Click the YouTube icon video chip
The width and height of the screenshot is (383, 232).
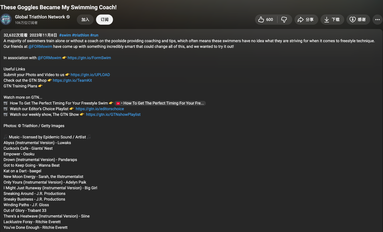click(118, 103)
